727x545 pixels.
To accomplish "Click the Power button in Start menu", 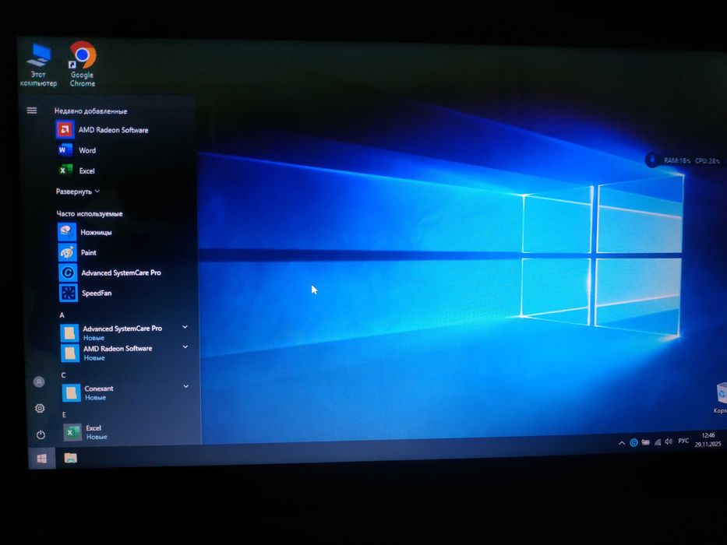I will pyautogui.click(x=41, y=434).
